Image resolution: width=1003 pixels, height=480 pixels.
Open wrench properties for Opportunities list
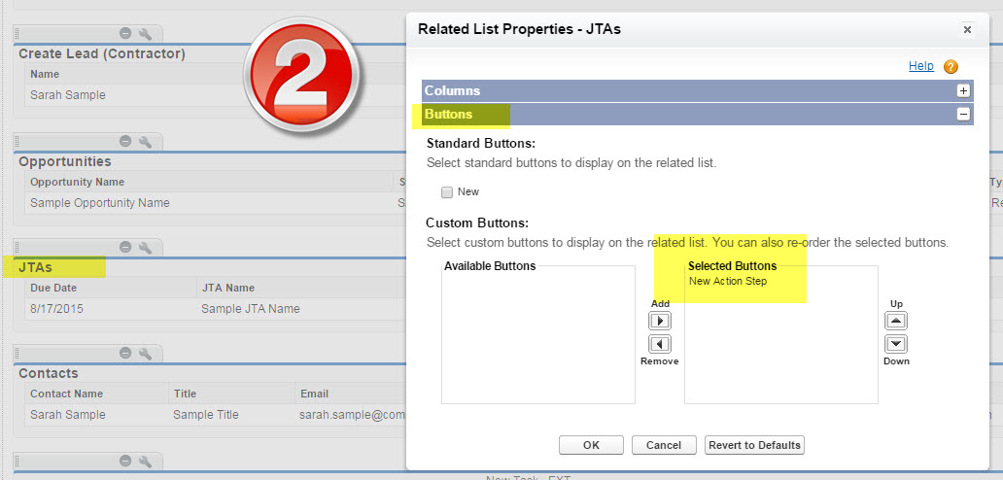[x=145, y=141]
